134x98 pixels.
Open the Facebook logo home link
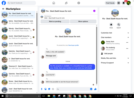(4, 3)
